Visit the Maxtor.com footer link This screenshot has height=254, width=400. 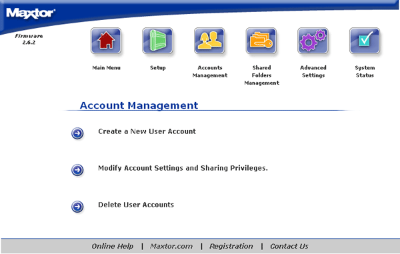coord(171,246)
